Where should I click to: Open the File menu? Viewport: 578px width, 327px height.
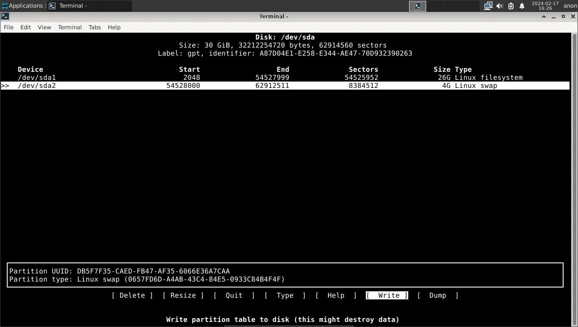(8, 27)
